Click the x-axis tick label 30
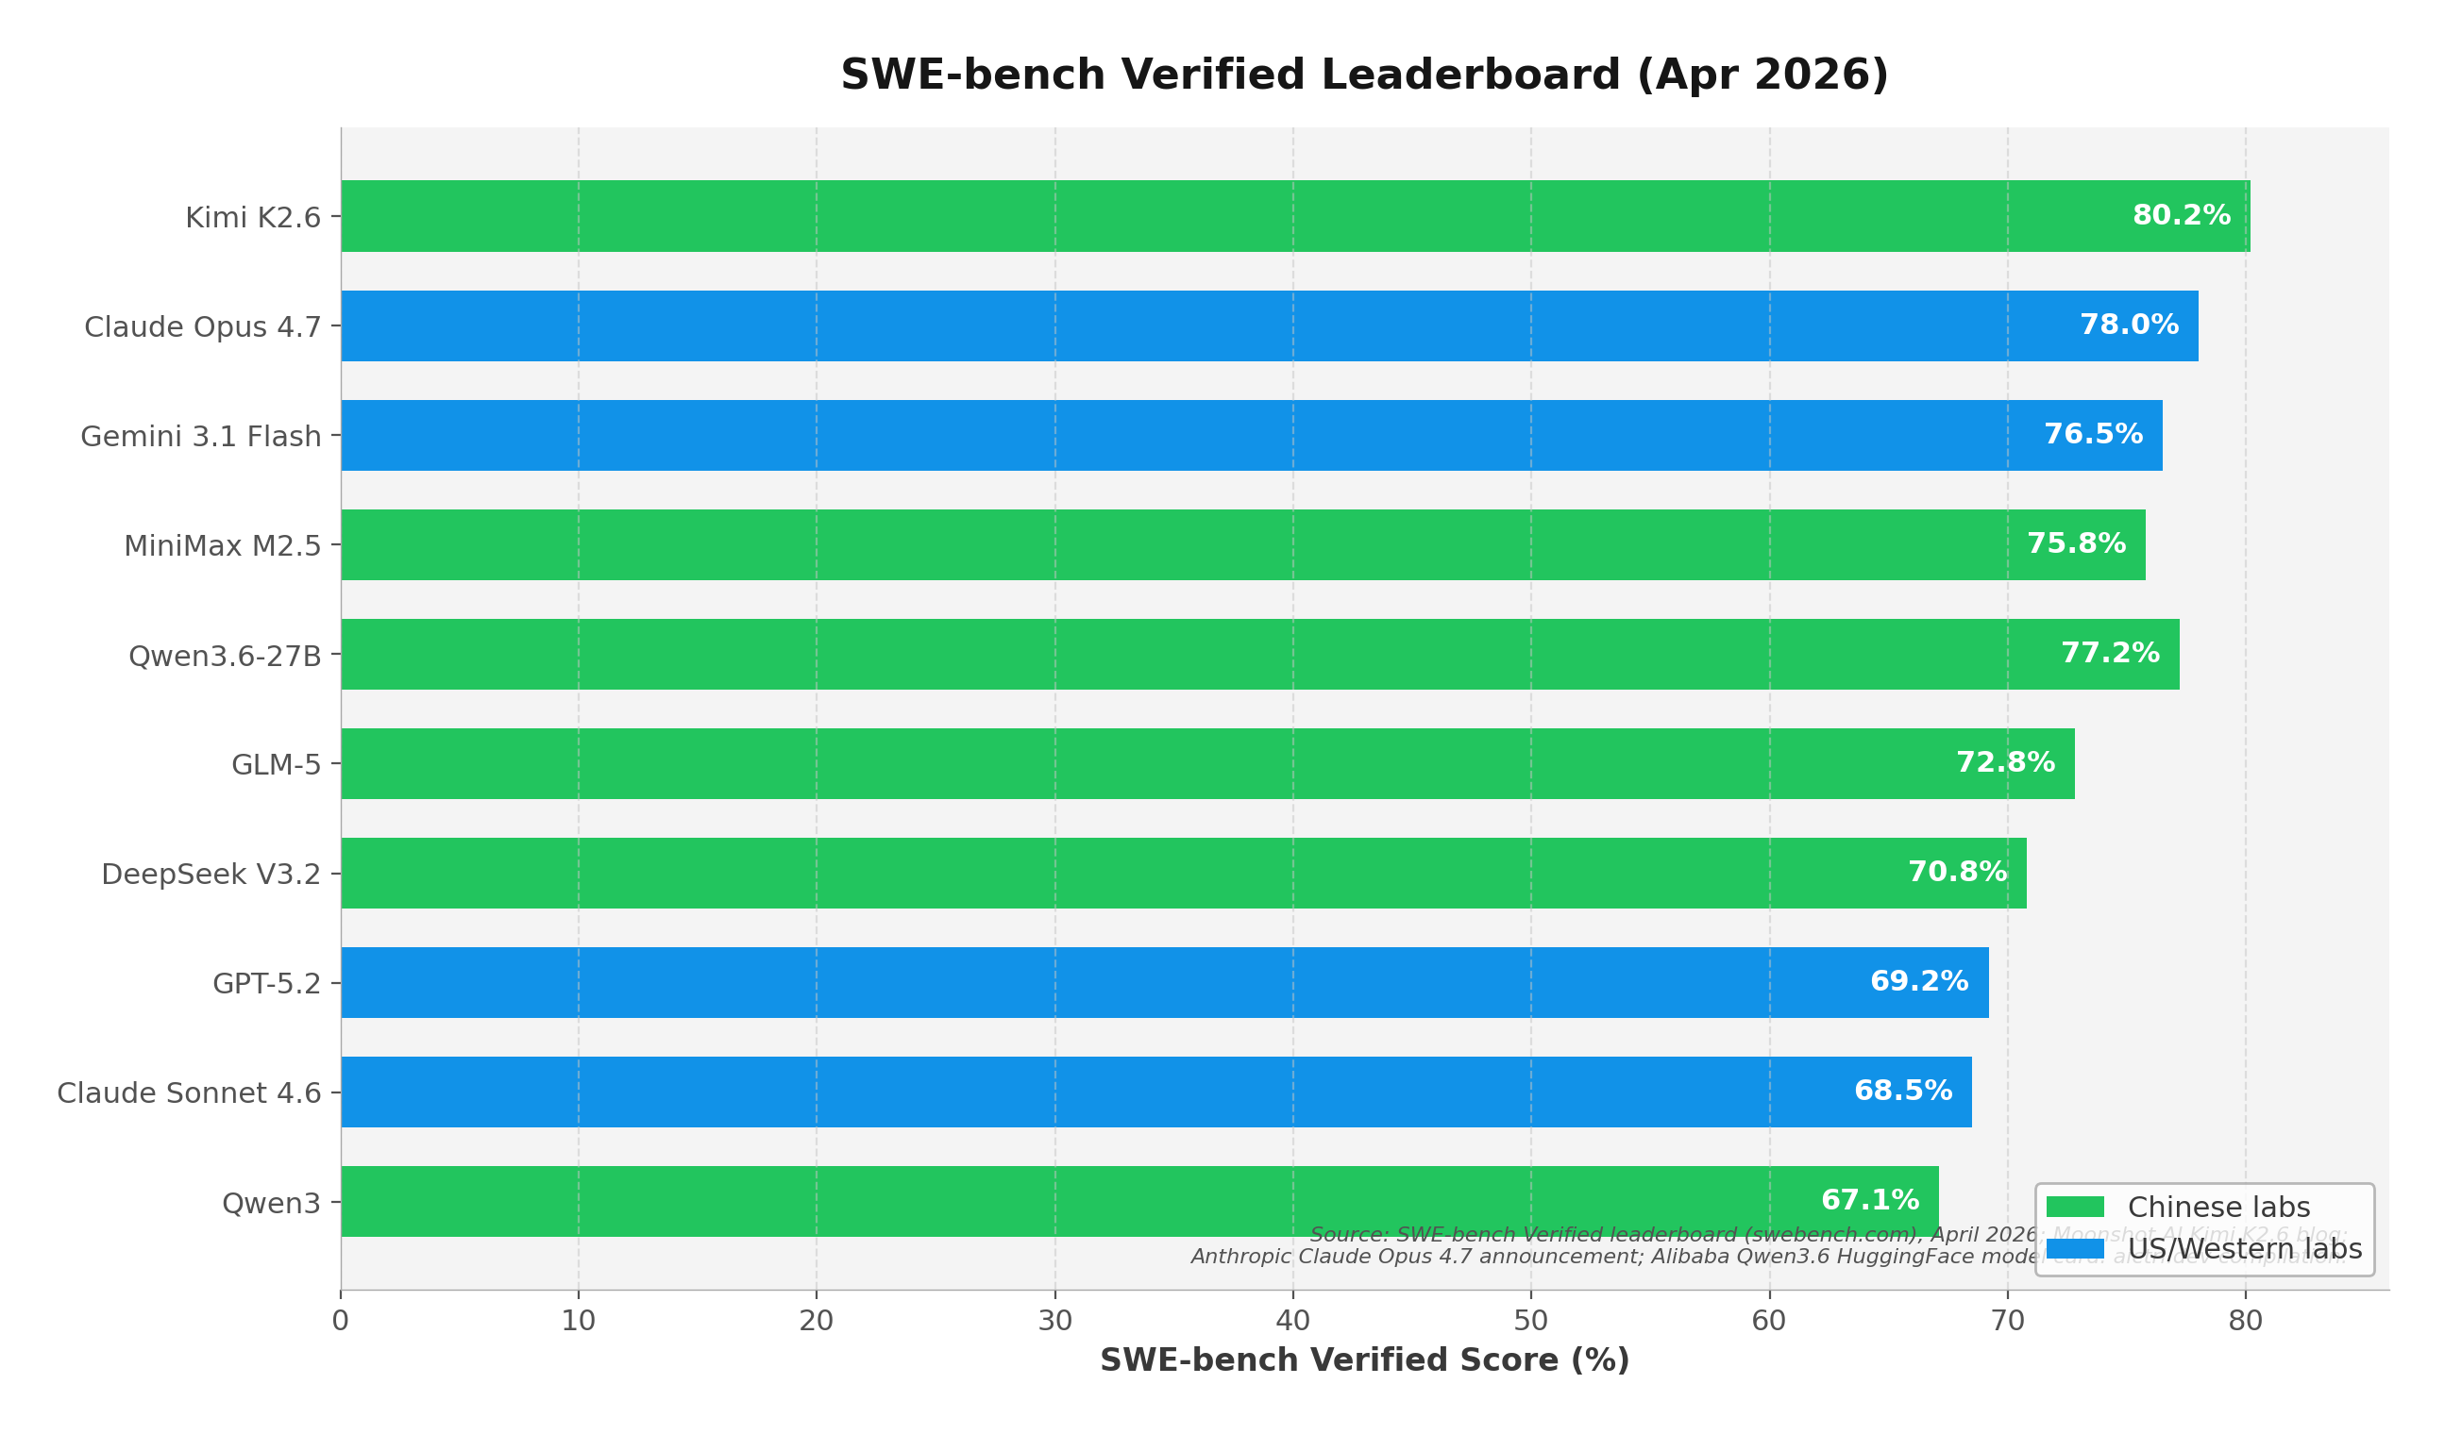Viewport: 2445px width, 1434px height. click(1054, 1323)
